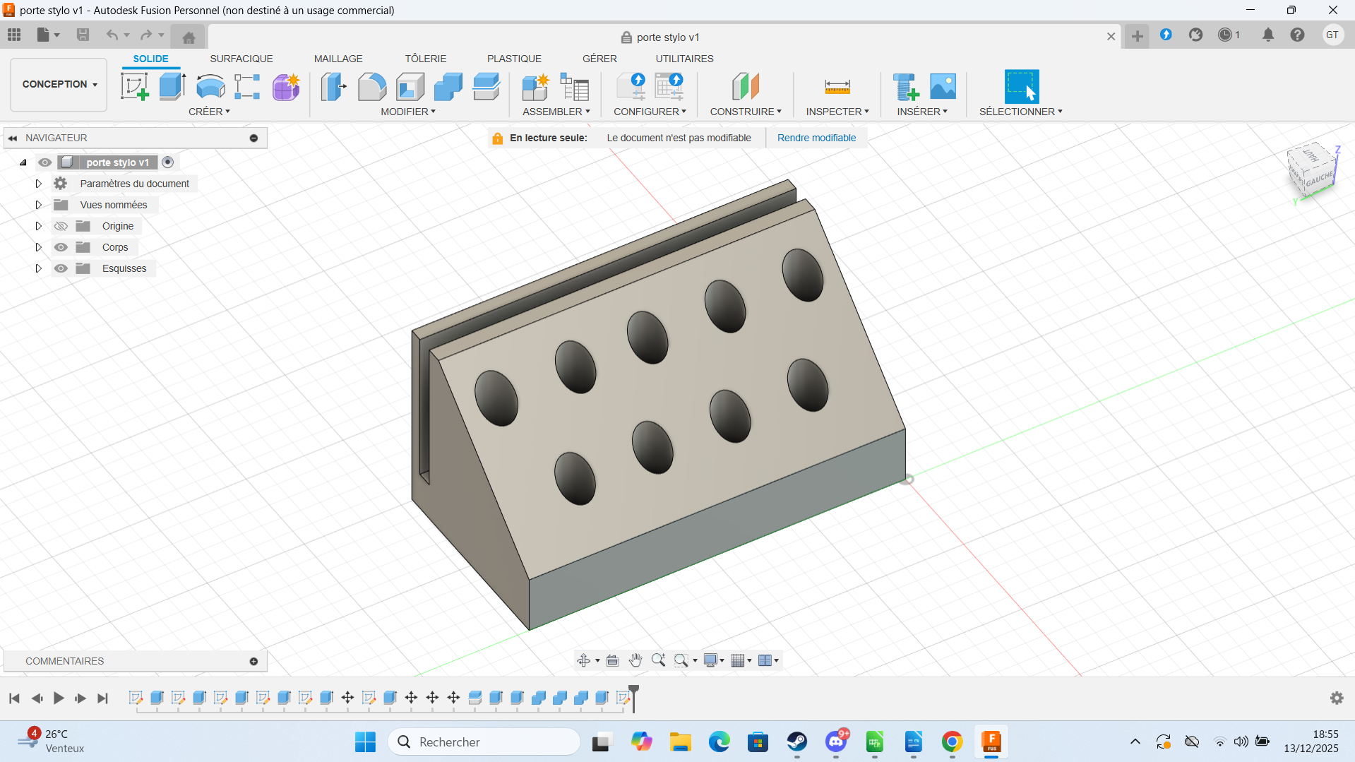The image size is (1355, 762).
Task: Toggle visibility of Esquisses folder
Action: 61,268
